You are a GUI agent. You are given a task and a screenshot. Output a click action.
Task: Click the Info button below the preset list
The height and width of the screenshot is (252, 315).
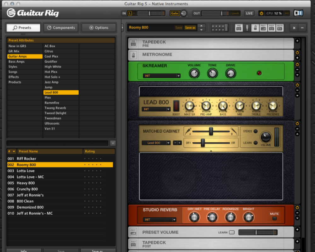[x=24, y=251]
